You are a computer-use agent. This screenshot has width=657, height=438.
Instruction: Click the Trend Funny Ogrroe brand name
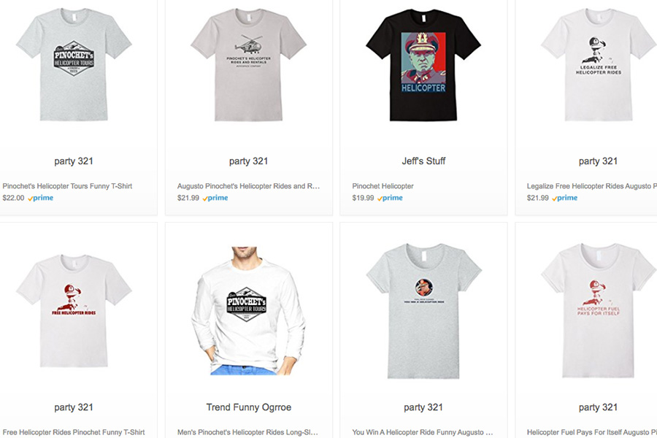pyautogui.click(x=249, y=407)
